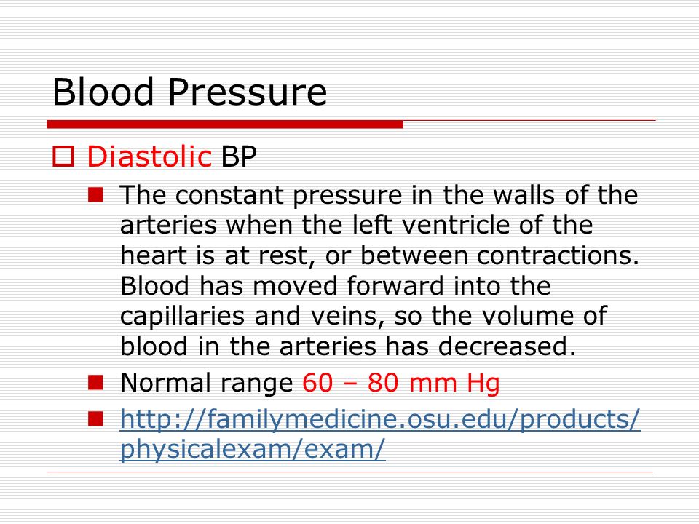This screenshot has width=699, height=524.
Task: Click the physicalexam/exam/ link continuation
Action: (253, 449)
